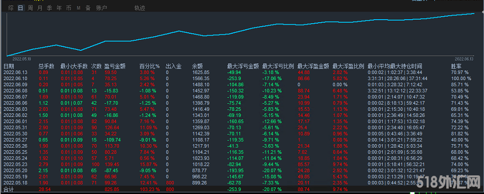The height and width of the screenshot is (194, 484).
Task: Switch to the 综 summary tab
Action: click(11, 8)
